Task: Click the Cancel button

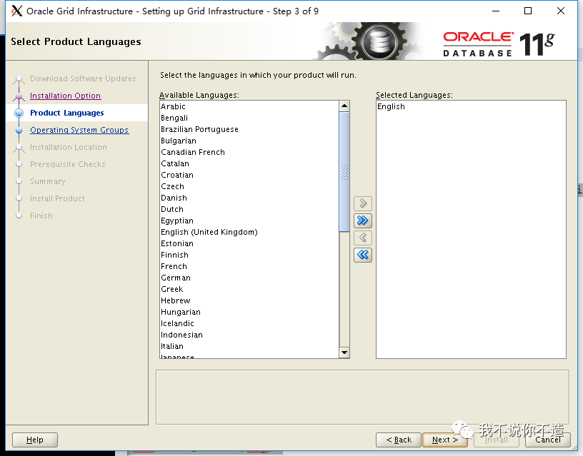Action: click(x=548, y=440)
